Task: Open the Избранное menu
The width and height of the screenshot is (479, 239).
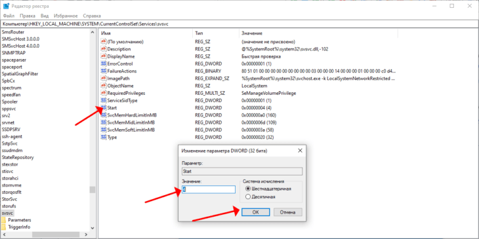Action: coord(66,16)
